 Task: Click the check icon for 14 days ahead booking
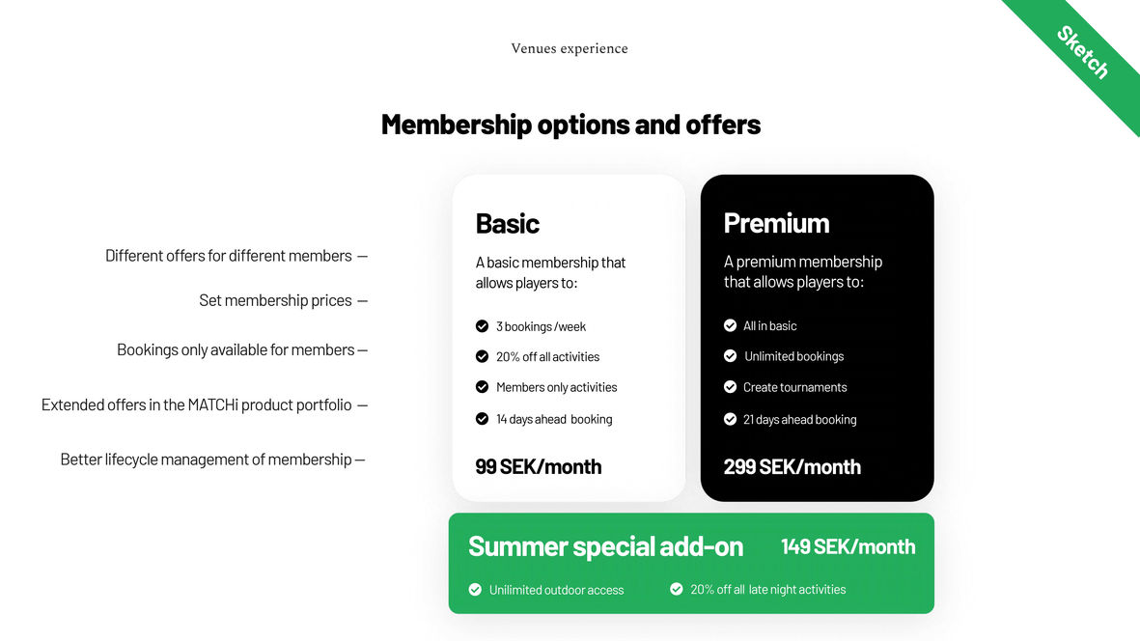coord(482,419)
